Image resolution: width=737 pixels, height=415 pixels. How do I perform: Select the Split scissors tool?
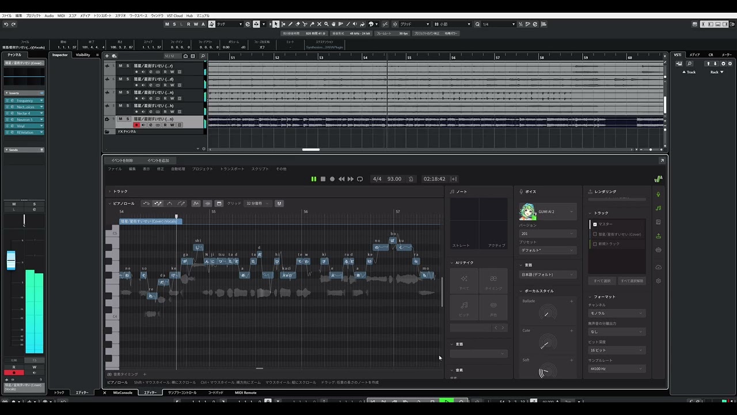tap(305, 24)
